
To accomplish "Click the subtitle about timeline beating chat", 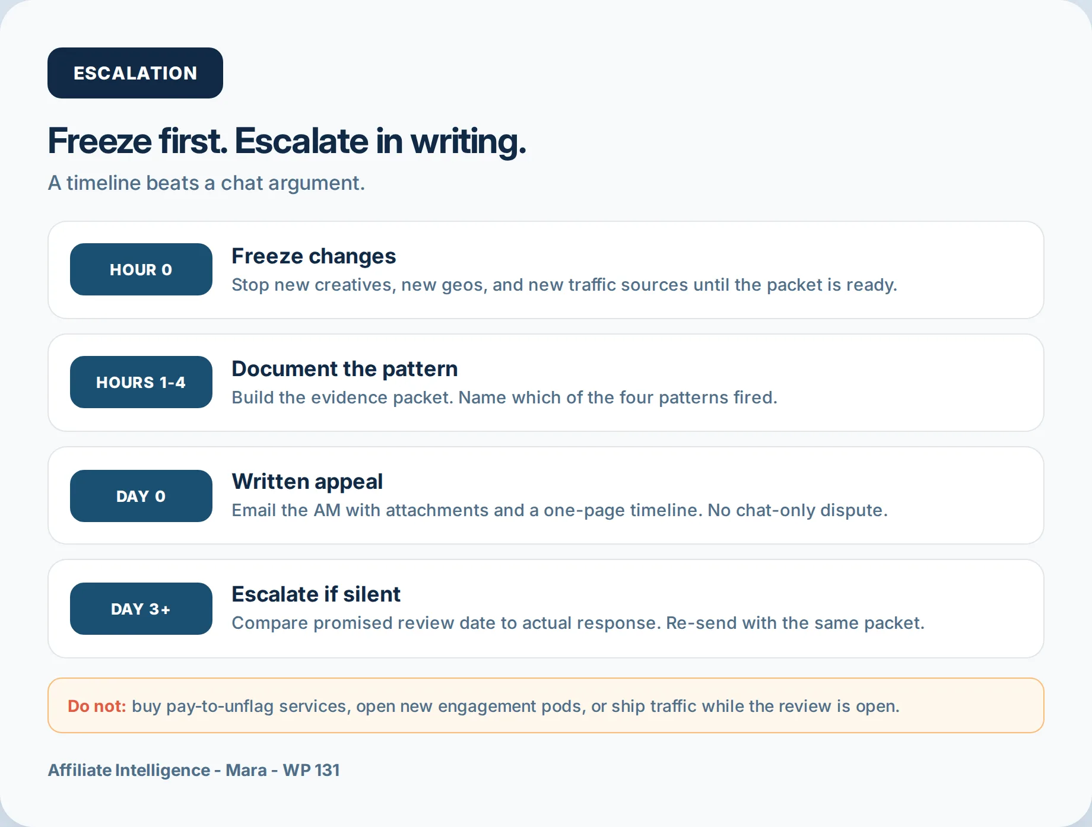I will point(206,183).
